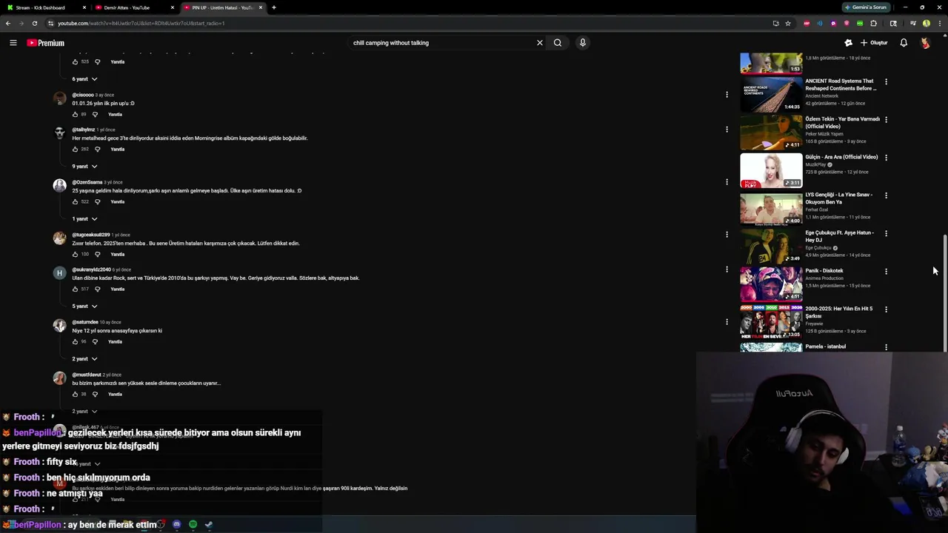Like the comment by @mustfdavut
The width and height of the screenshot is (948, 533).
click(x=75, y=395)
